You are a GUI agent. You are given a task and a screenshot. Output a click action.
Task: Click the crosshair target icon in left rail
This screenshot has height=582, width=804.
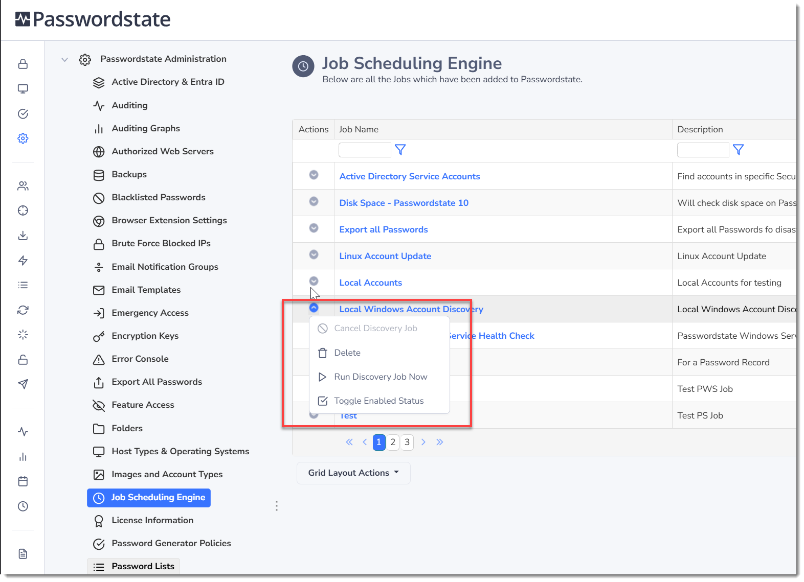click(23, 211)
